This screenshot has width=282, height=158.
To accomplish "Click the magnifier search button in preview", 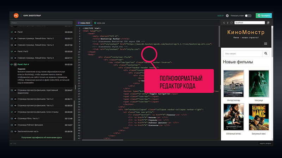I will [265, 54].
